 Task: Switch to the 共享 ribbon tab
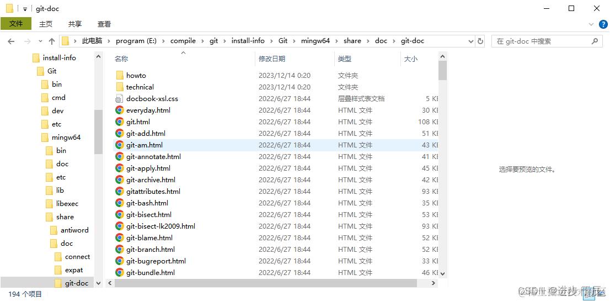pyautogui.click(x=74, y=24)
